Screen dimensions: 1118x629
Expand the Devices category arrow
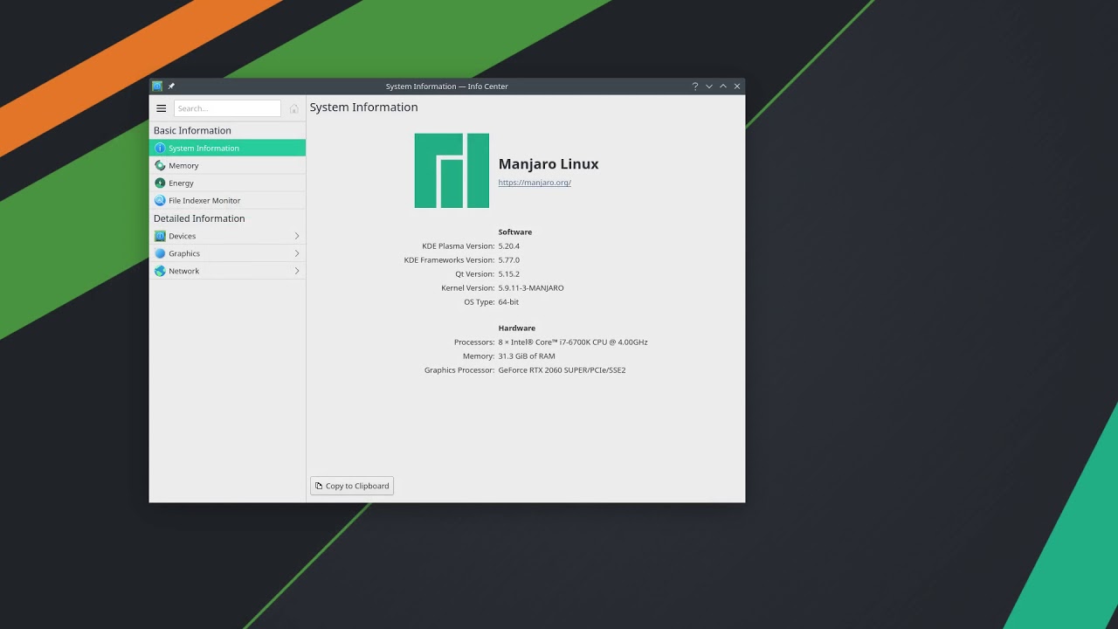click(297, 236)
